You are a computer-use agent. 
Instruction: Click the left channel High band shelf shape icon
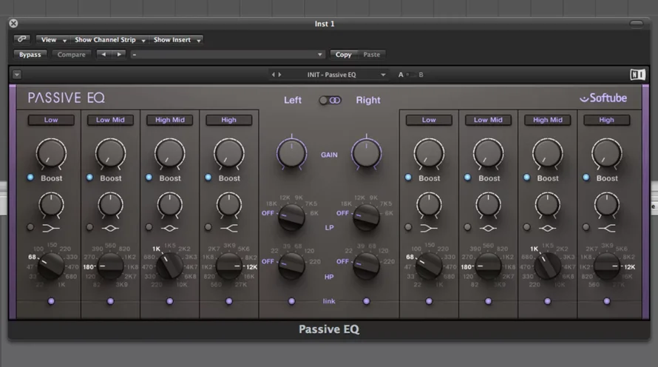[x=229, y=229]
